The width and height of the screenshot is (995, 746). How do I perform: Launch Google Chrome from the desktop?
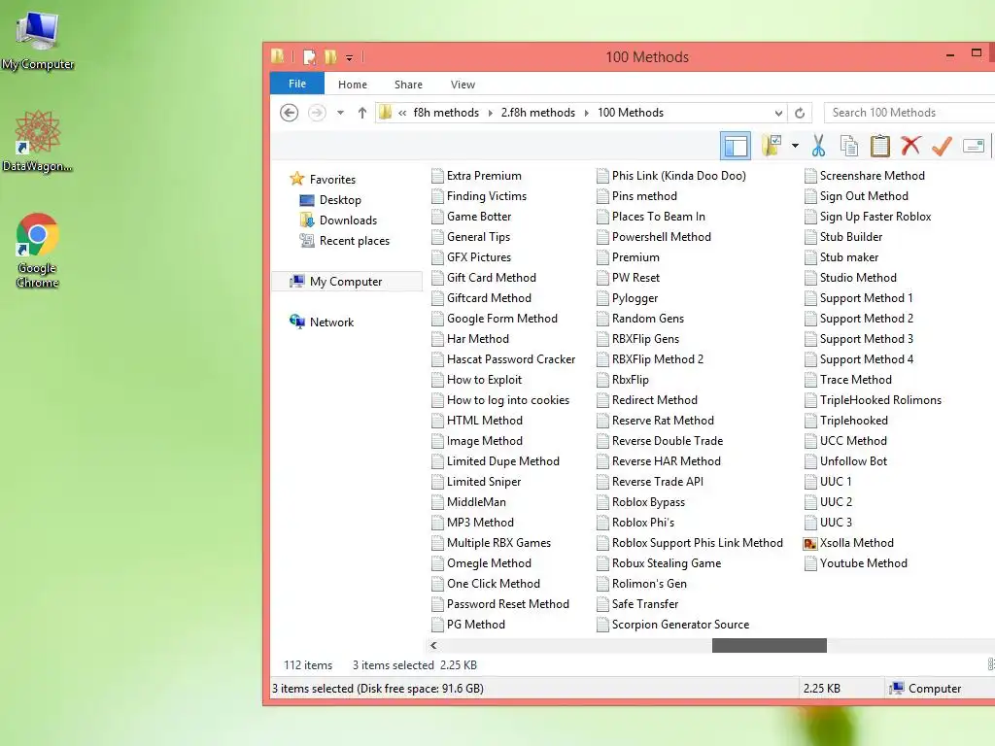point(38,251)
